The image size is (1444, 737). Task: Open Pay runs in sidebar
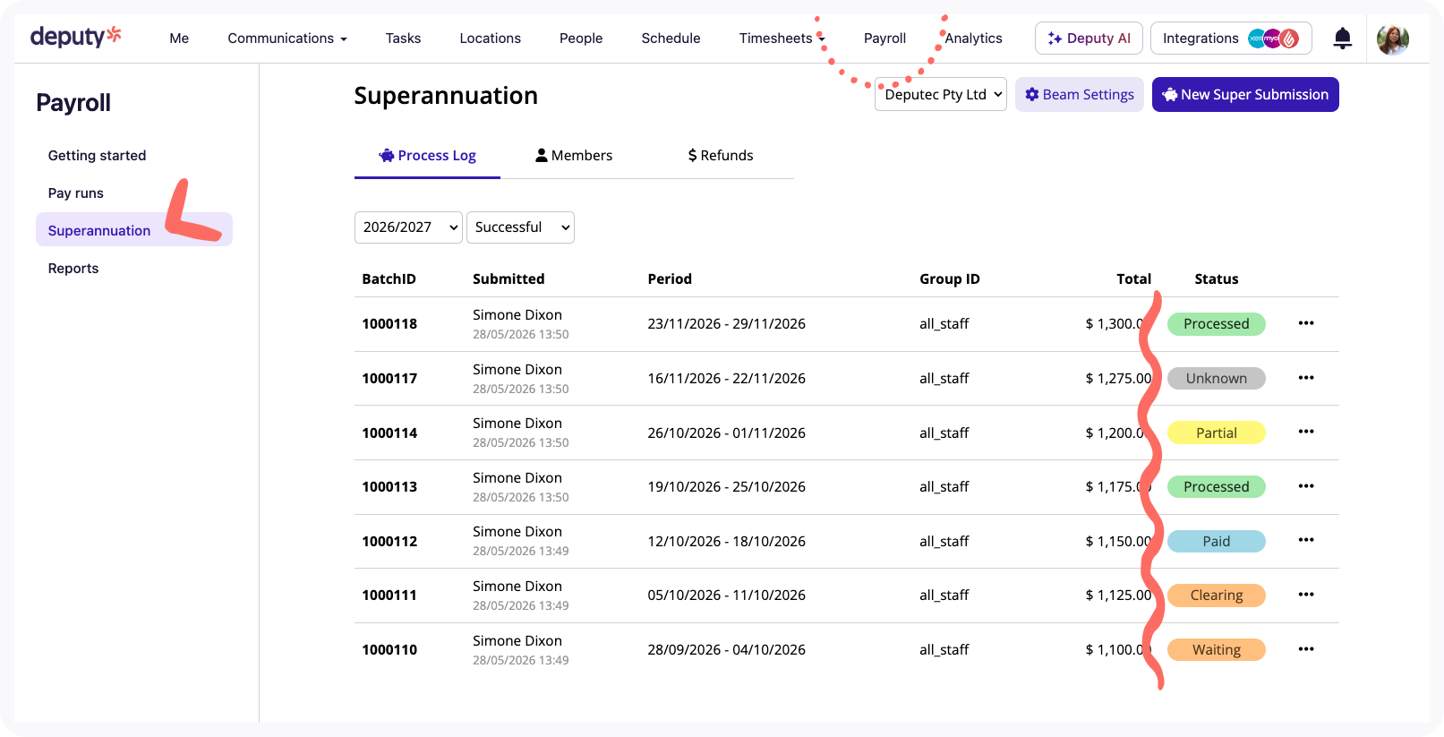tap(76, 193)
